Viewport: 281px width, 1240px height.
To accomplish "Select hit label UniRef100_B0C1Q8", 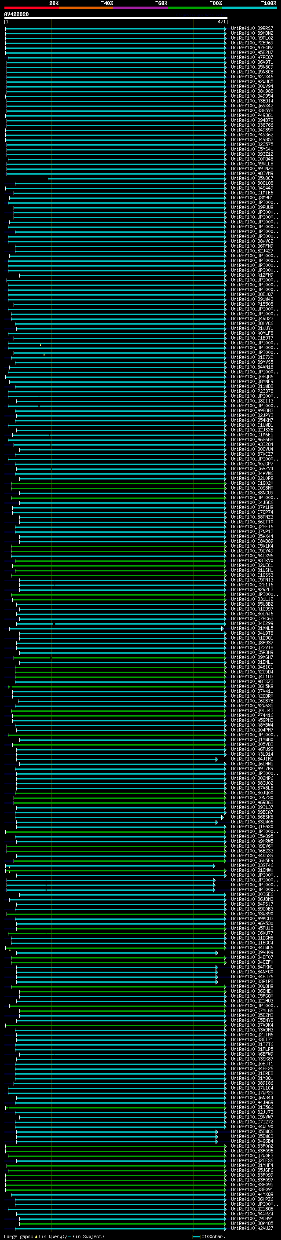I will pyautogui.click(x=252, y=183).
